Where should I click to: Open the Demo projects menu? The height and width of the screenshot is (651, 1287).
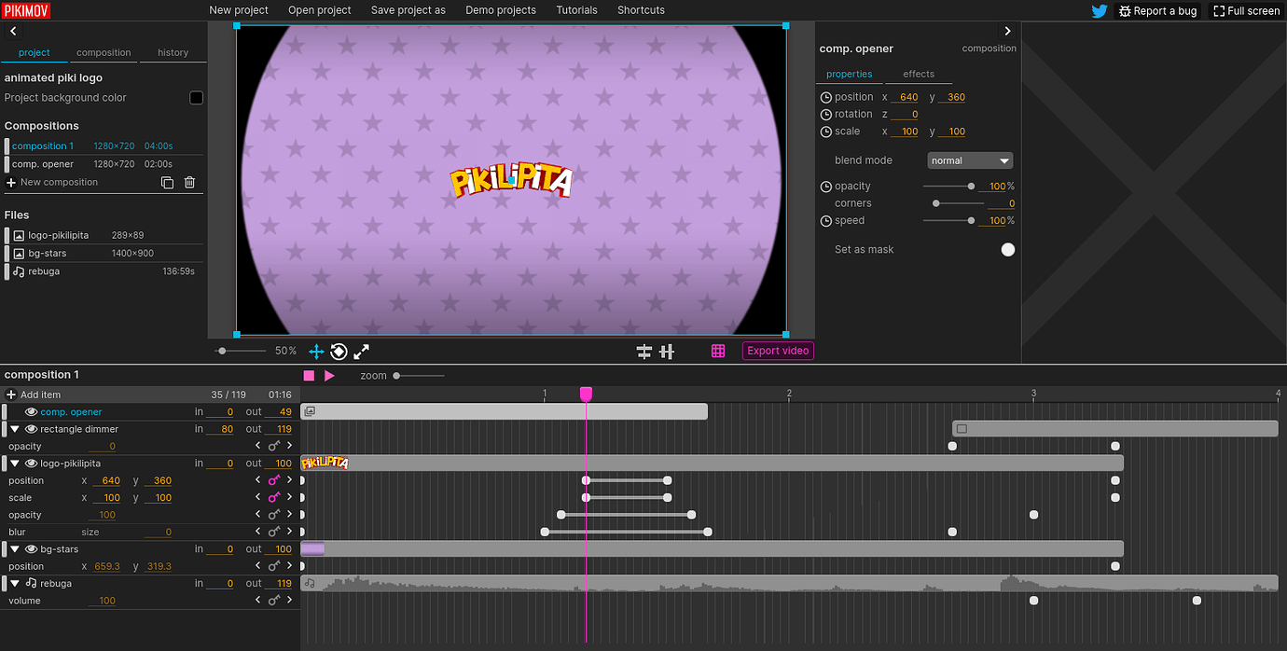tap(501, 10)
